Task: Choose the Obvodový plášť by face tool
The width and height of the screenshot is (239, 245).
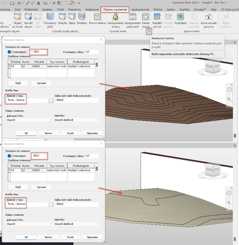Action: 50,21
